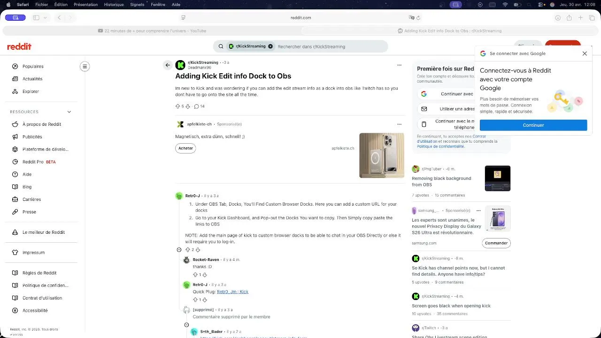Upvote Retr0-J's Quick Plug comment
This screenshot has width=601, height=338.
[195, 300]
